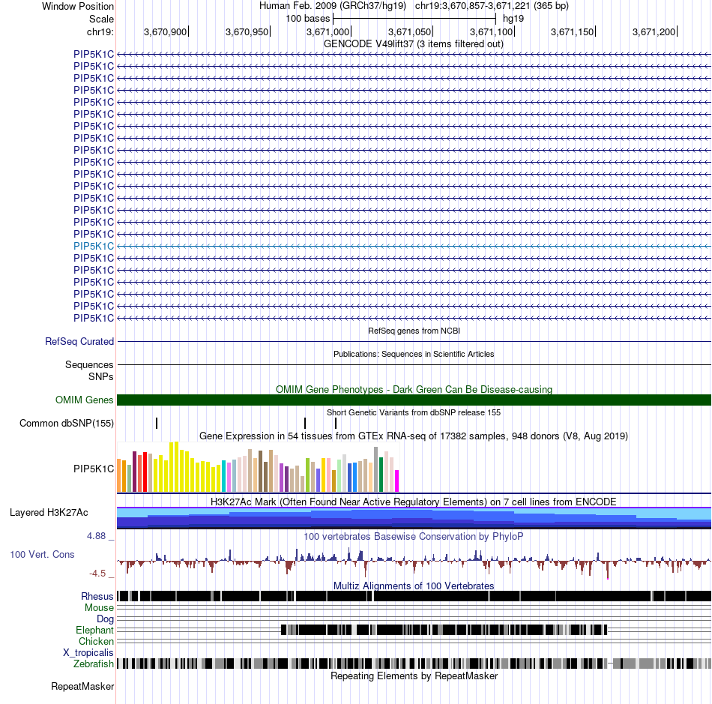Select the topmost PIP5K1C transcript label
This screenshot has width=712, height=704.
click(94, 55)
